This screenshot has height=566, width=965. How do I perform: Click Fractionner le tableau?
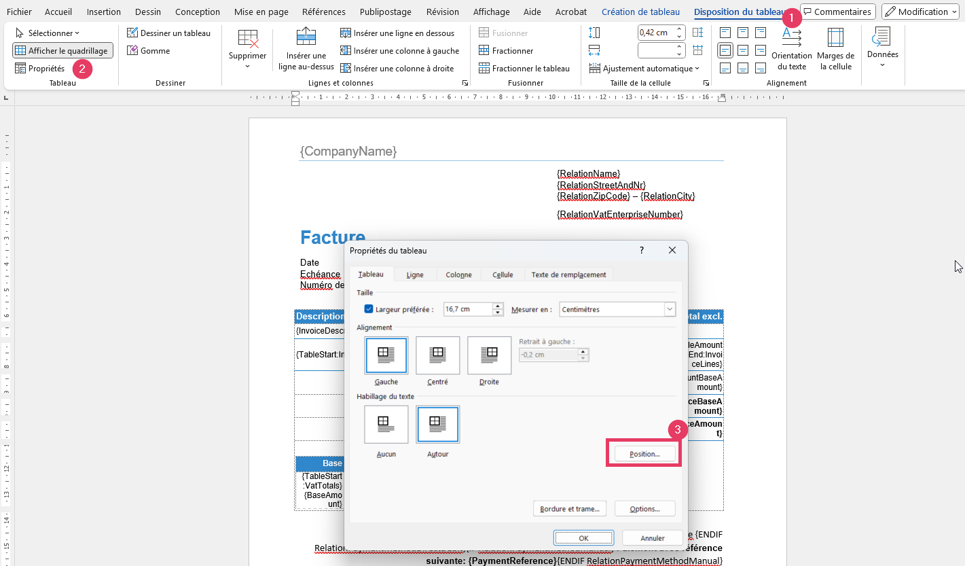(x=524, y=68)
